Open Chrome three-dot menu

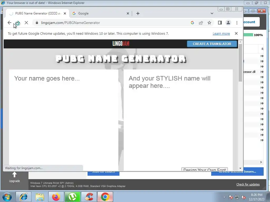click(237, 23)
